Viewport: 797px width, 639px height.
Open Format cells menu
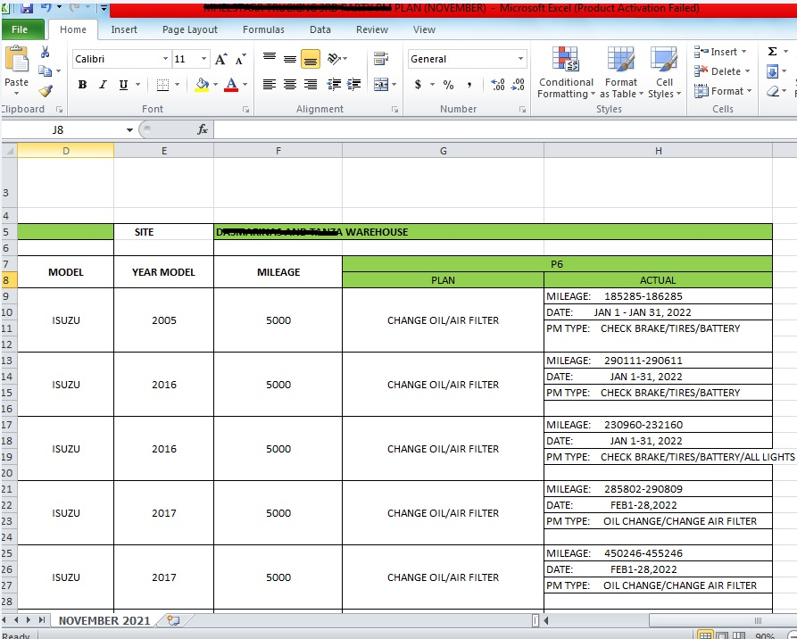pyautogui.click(x=722, y=91)
